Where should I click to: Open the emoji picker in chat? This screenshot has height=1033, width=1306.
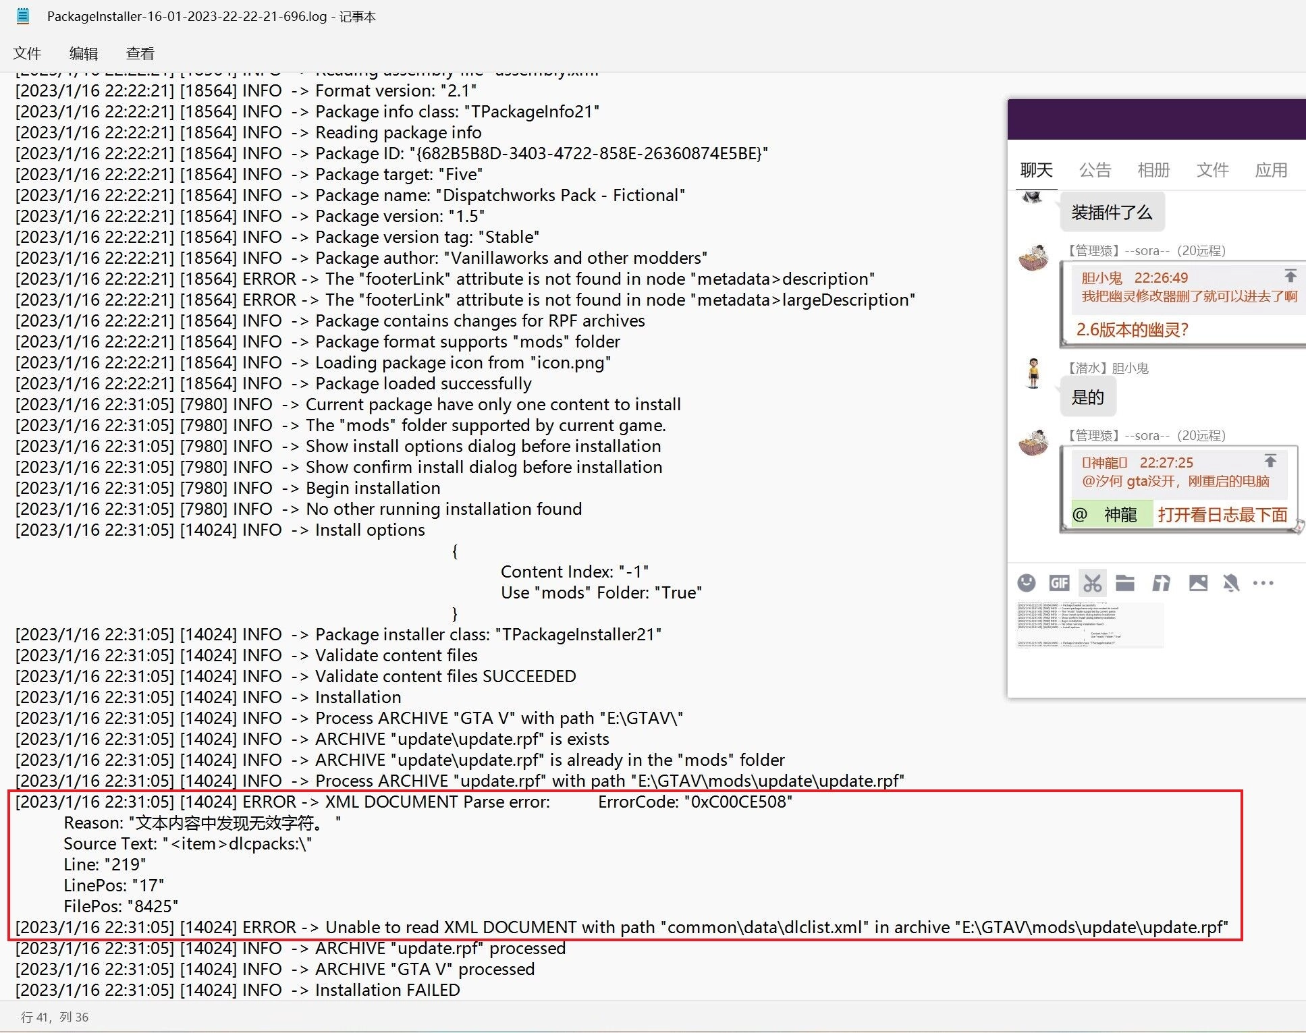click(x=1026, y=582)
